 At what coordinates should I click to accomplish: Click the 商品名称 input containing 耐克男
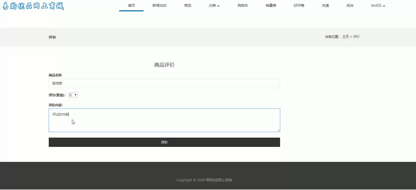(164, 83)
